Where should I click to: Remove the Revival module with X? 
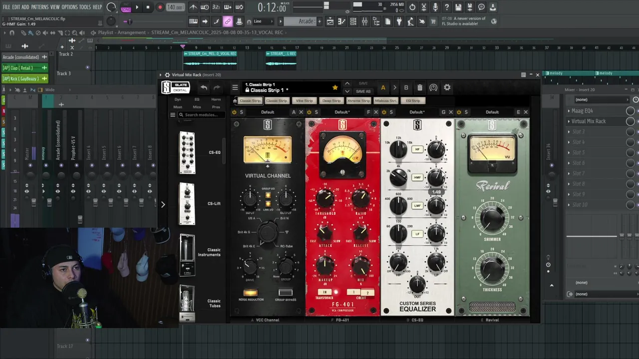526,112
